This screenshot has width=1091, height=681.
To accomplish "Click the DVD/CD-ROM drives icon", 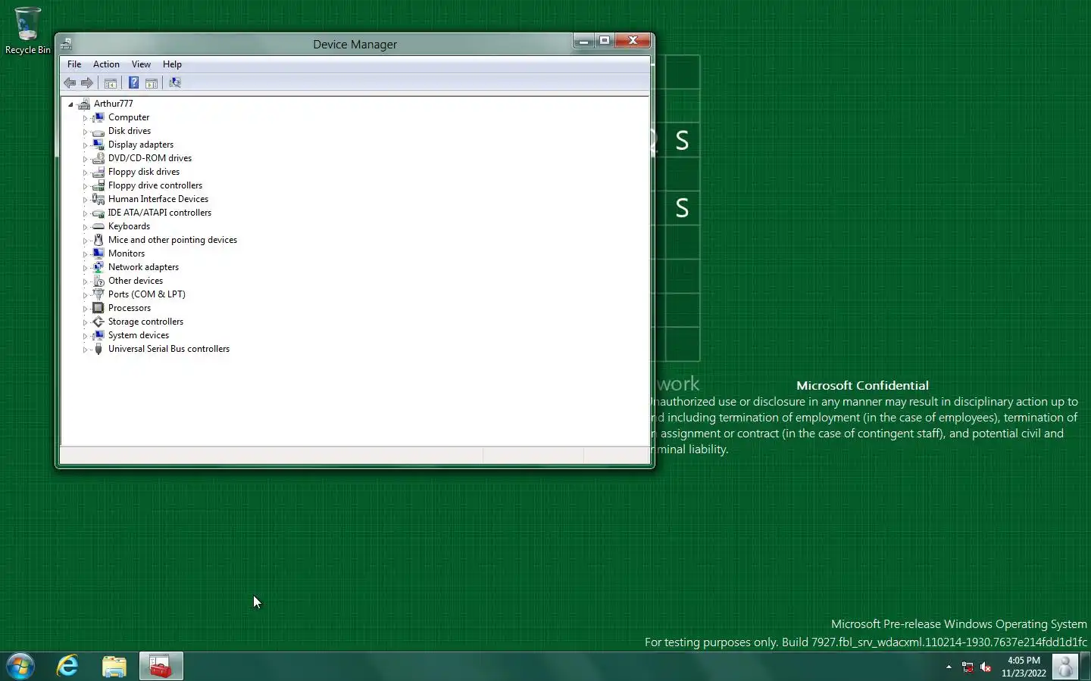I will (x=98, y=158).
